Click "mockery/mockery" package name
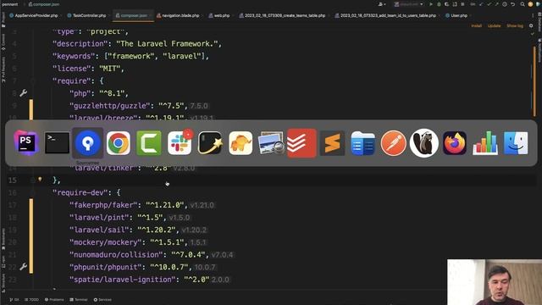The width and height of the screenshot is (542, 305). pos(106,242)
